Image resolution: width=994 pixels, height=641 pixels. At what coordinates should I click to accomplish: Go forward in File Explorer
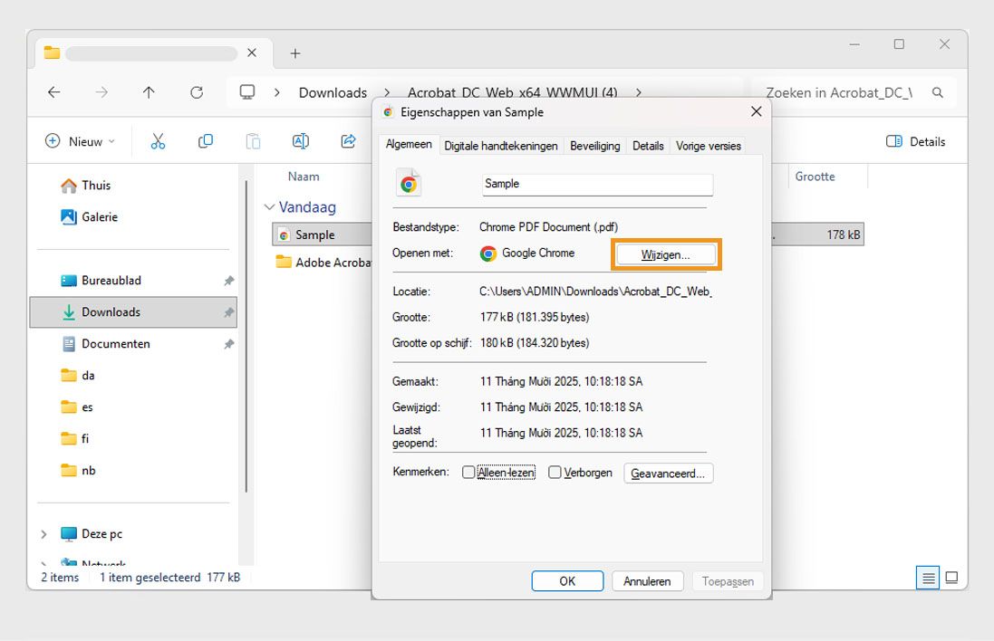101,92
